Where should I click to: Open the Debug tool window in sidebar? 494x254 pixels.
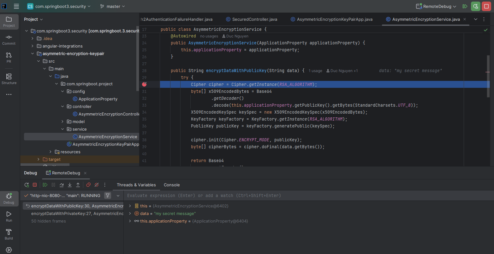coord(9,199)
